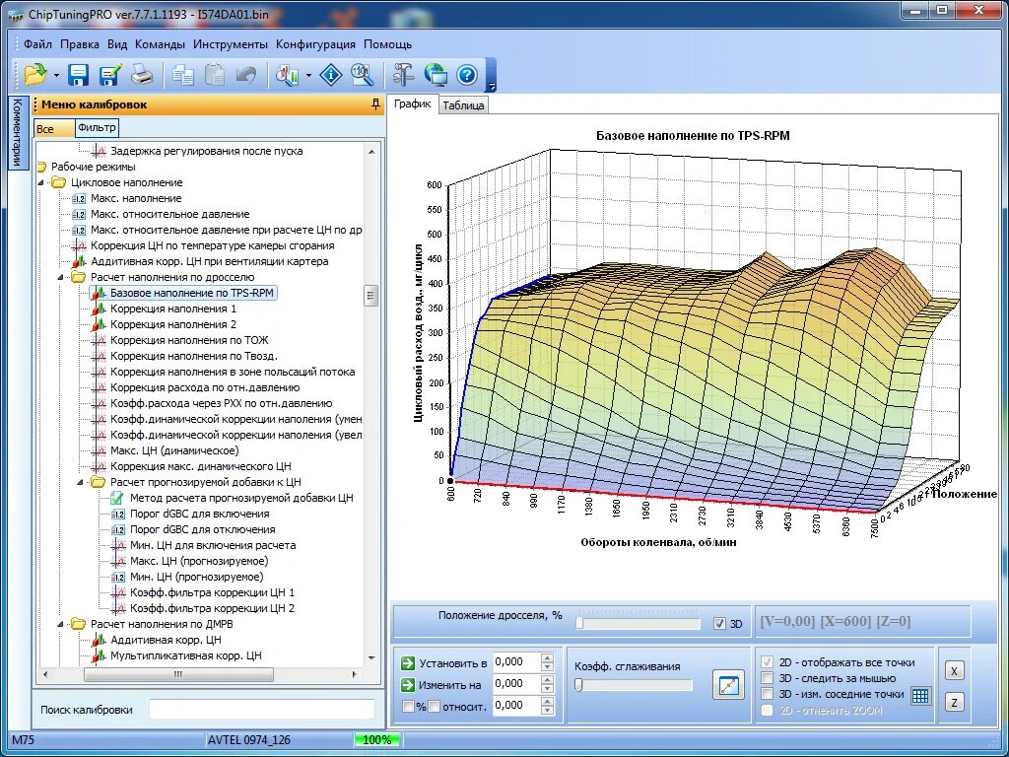Open firmware info with the blue diamond icon
1009x757 pixels.
point(331,75)
